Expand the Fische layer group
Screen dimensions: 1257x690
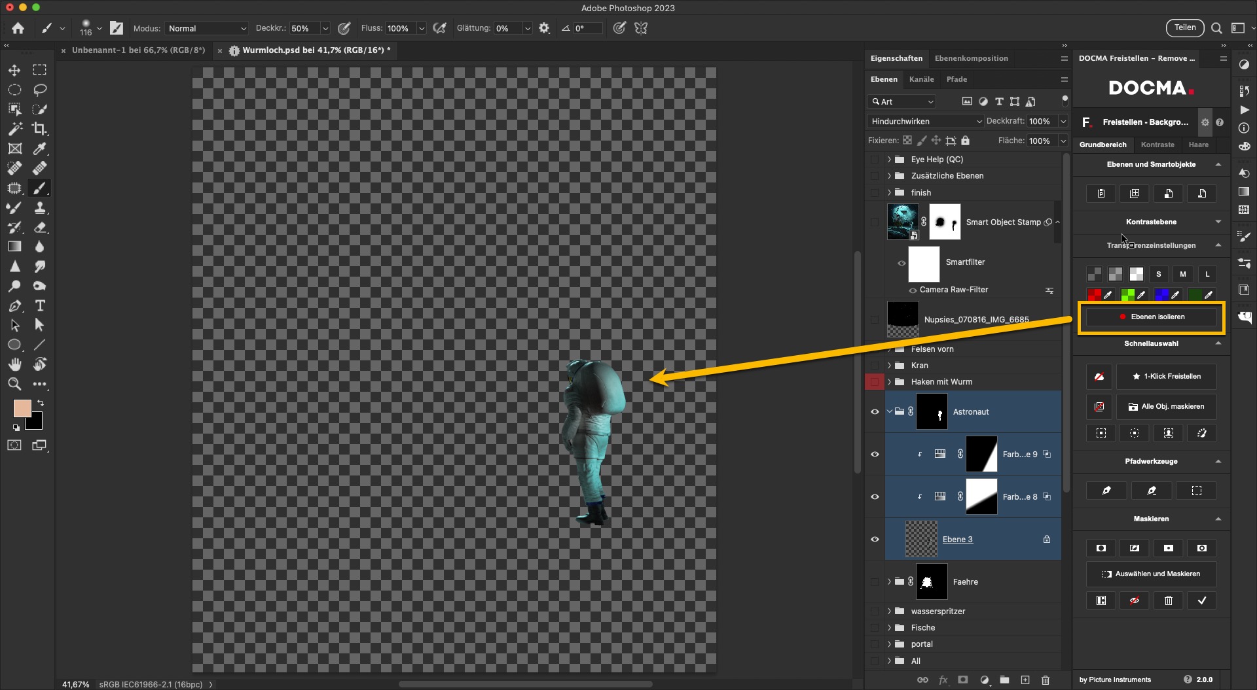[889, 628]
